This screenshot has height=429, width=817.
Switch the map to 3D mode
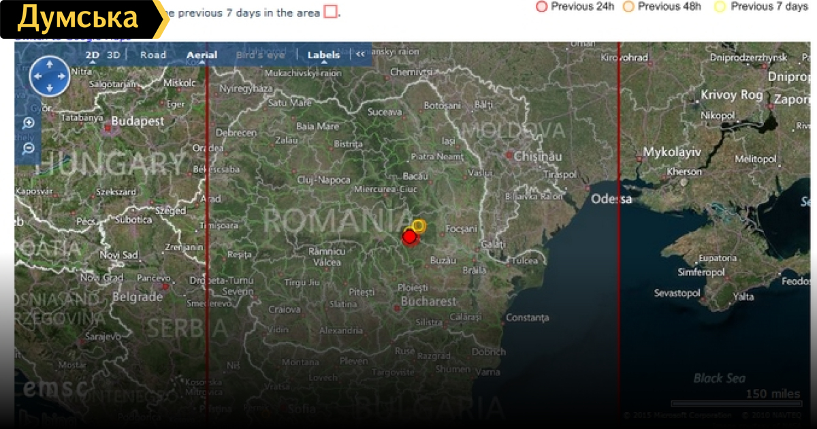[x=114, y=55]
